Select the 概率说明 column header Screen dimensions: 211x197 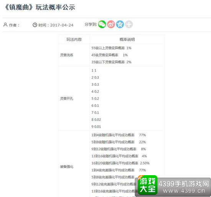coord(127,39)
